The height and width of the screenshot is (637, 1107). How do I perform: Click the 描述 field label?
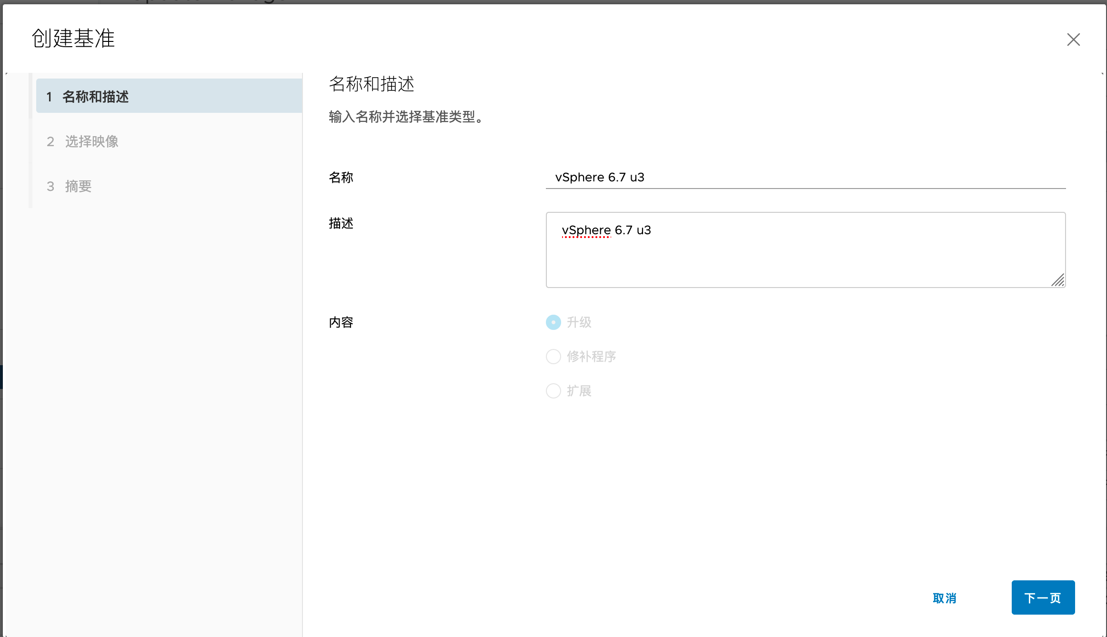tap(341, 223)
